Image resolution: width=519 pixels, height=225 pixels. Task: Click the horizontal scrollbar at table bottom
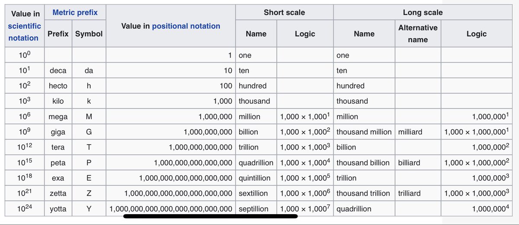pos(210,216)
